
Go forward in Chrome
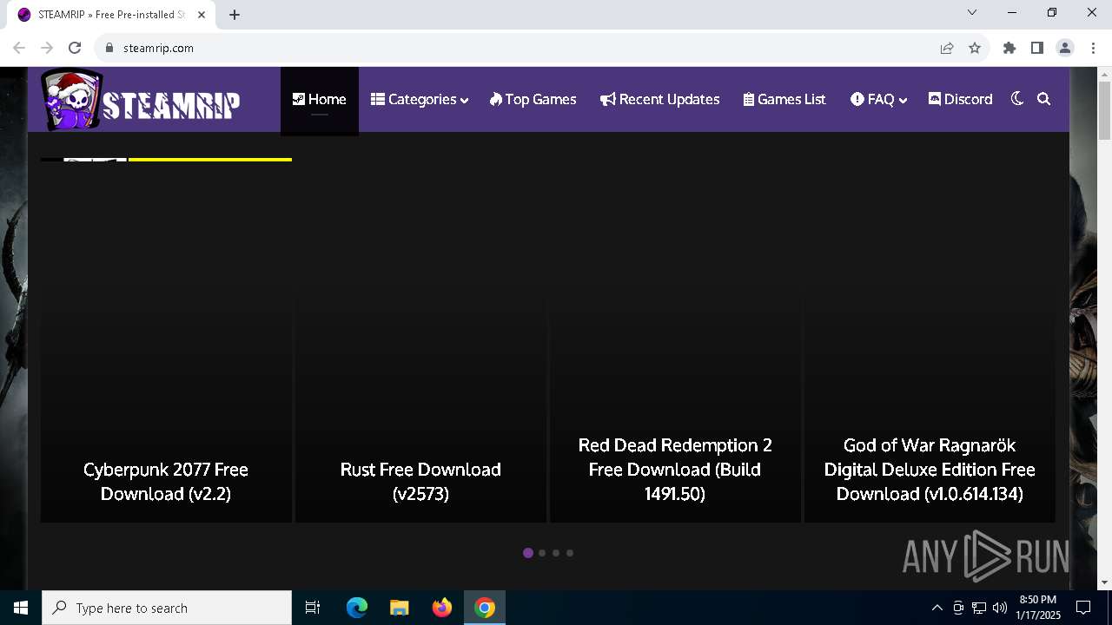coord(47,48)
